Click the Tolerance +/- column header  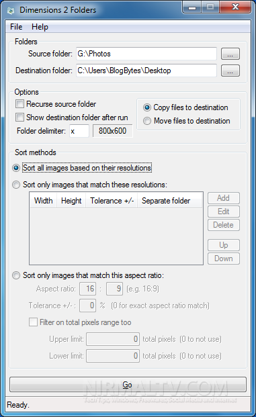pos(112,201)
